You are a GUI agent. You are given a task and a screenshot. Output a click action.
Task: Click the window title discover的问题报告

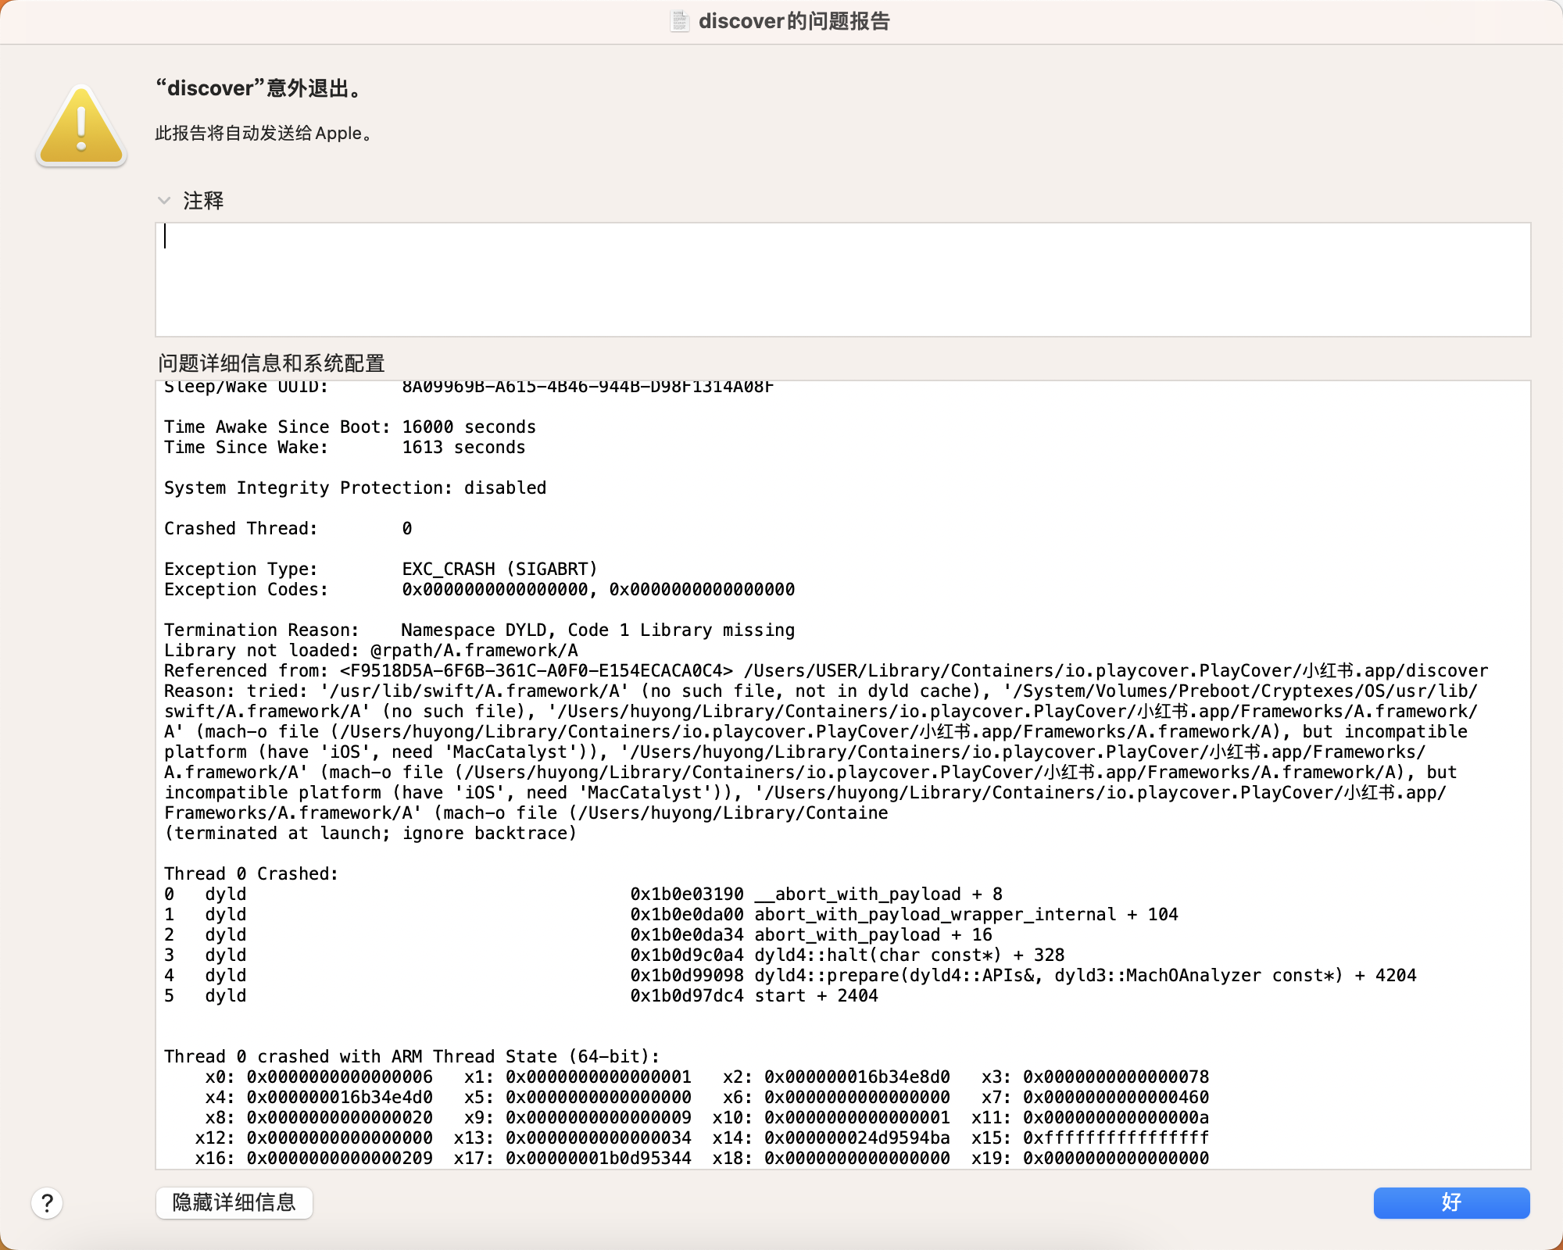tap(794, 21)
